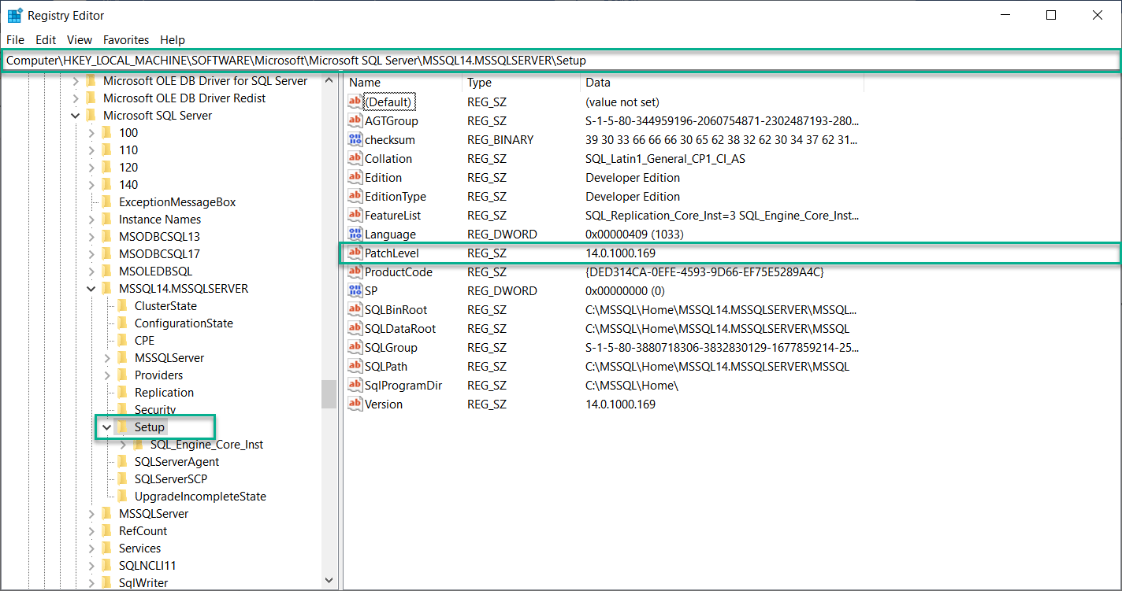Screen dimensions: 1122x591
Task: Click the checksum REG_BINARY icon
Action: tap(355, 139)
